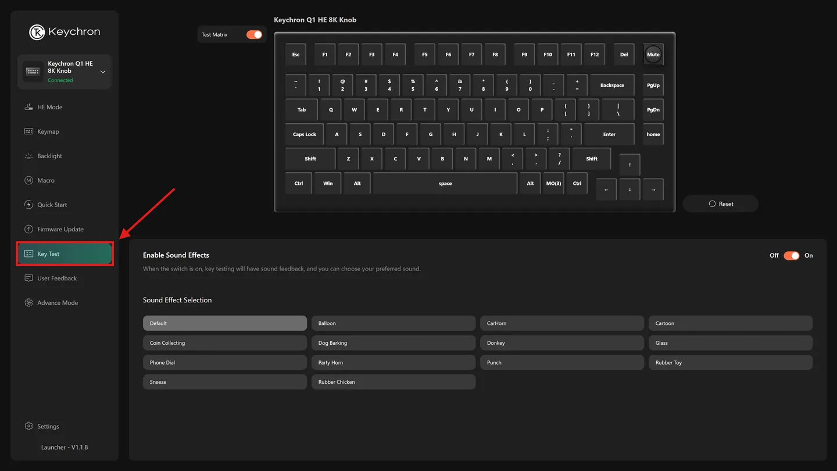This screenshot has width=837, height=471.
Task: Click the Caps Lock key
Action: tap(305, 134)
